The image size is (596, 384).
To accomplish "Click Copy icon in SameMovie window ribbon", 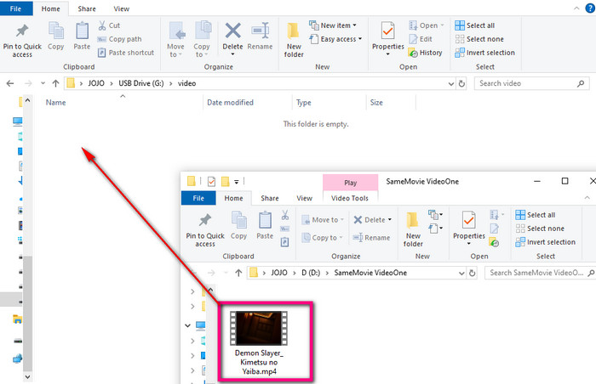I will pos(238,225).
